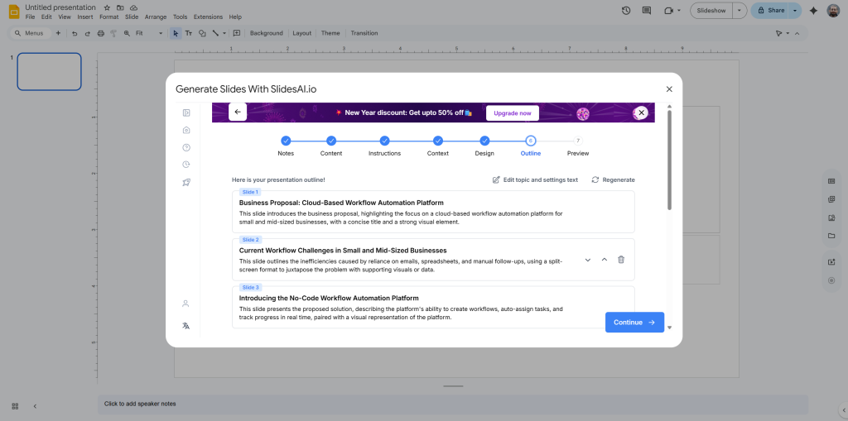Click Edit topic and settings text
The height and width of the screenshot is (421, 848).
coord(535,179)
